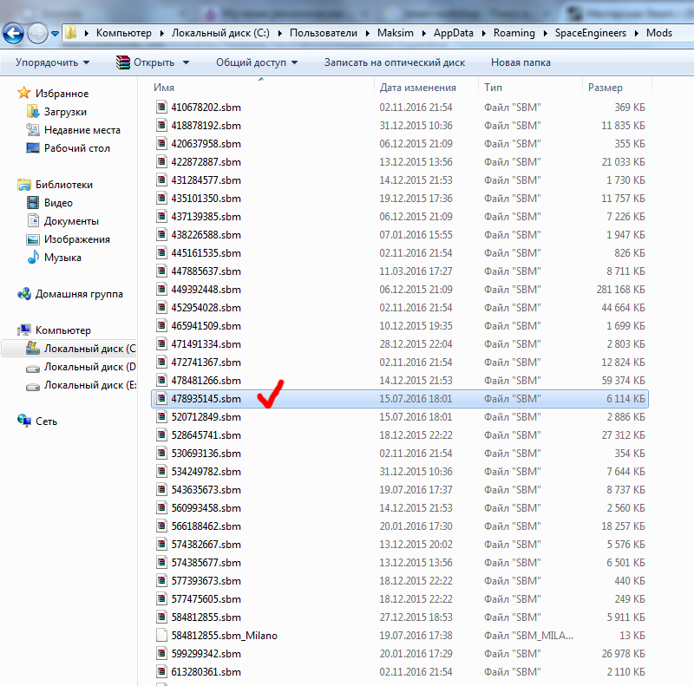The width and height of the screenshot is (694, 686).
Task: Click the Forward navigation arrow
Action: tap(37, 33)
